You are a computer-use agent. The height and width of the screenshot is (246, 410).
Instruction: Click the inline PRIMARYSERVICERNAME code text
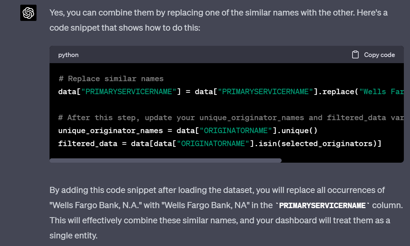point(323,206)
